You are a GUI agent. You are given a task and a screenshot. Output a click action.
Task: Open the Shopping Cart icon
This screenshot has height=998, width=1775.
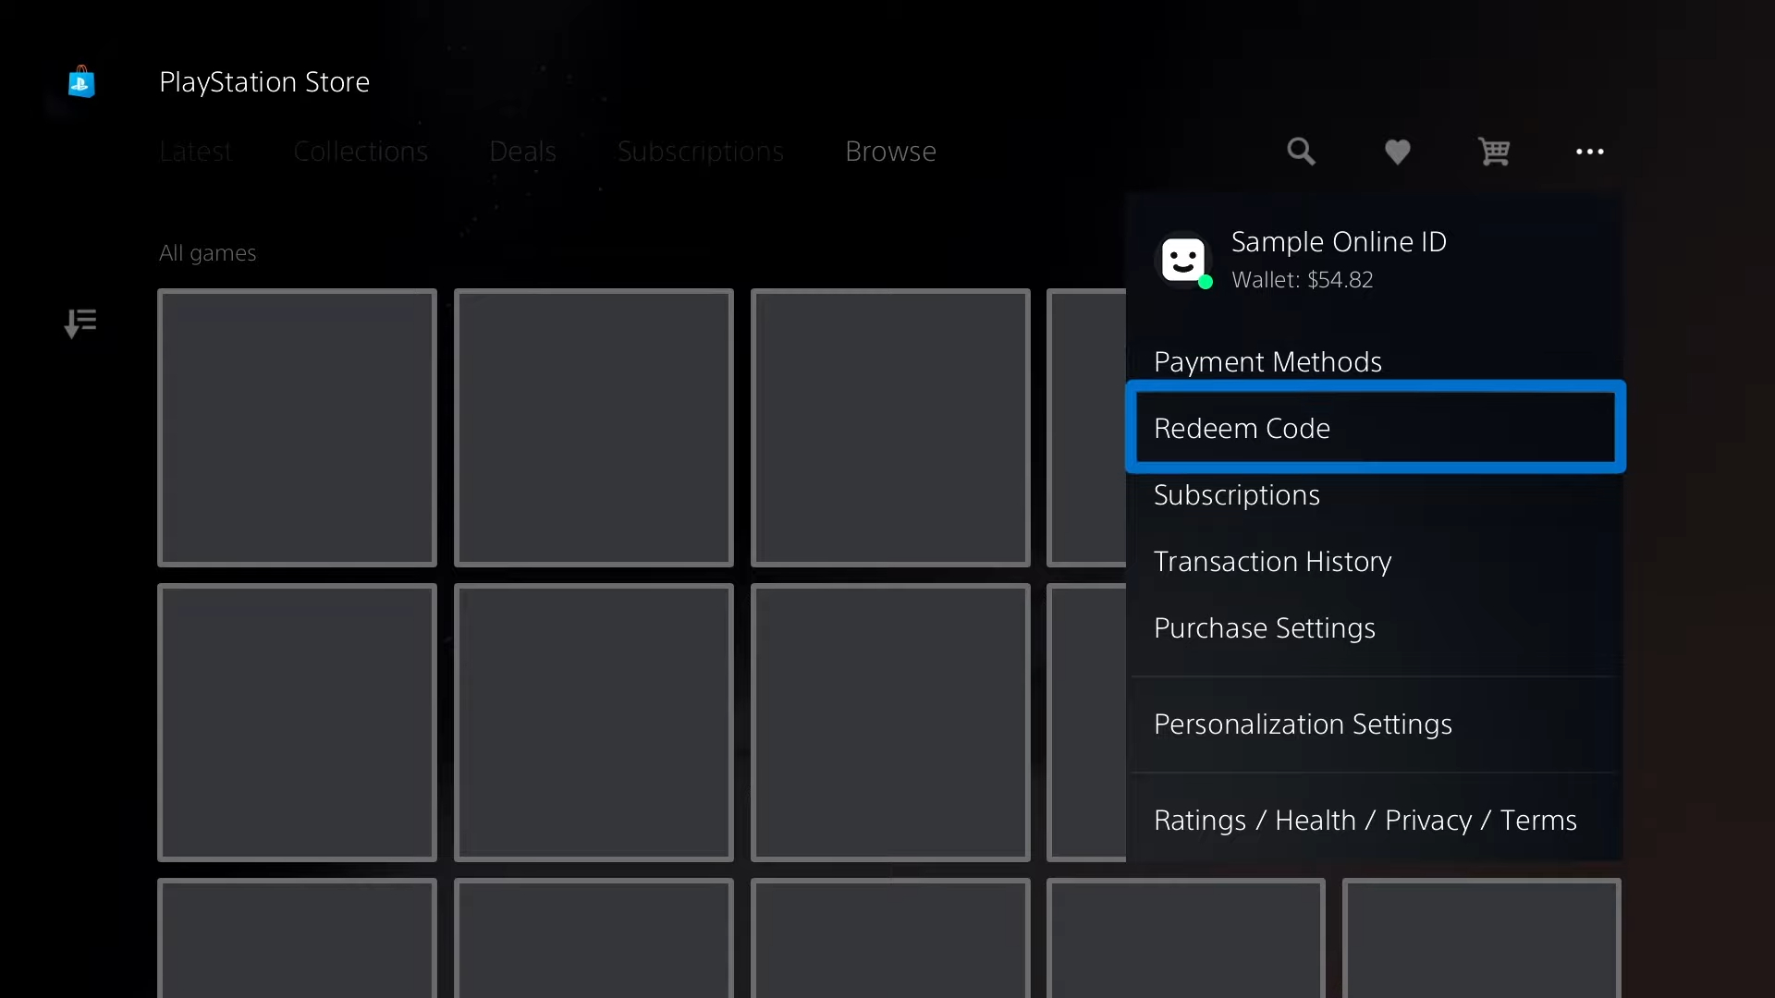click(1493, 150)
